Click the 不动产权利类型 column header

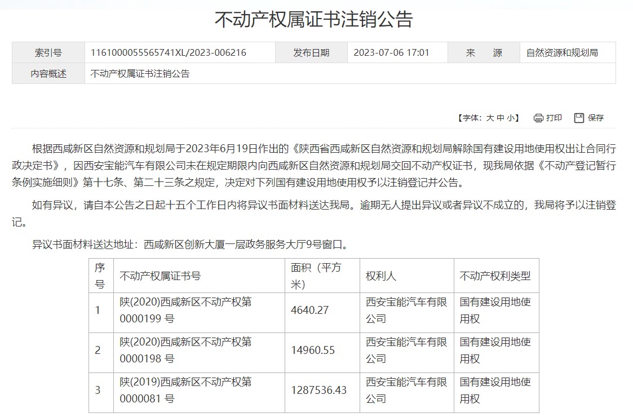coord(497,276)
